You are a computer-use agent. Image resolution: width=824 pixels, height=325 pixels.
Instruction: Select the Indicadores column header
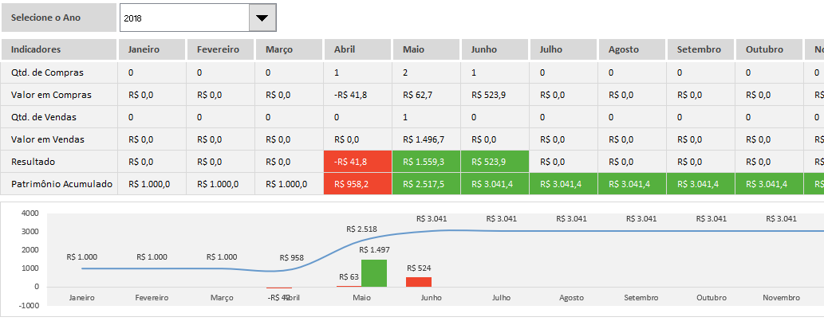(x=59, y=49)
